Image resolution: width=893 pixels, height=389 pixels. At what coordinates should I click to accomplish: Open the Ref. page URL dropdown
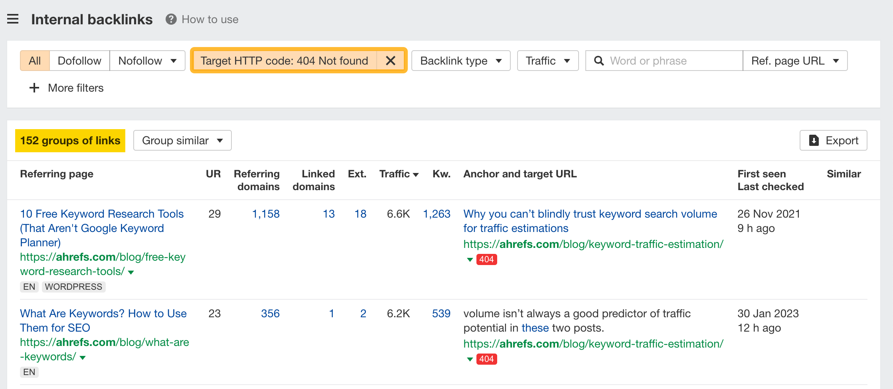coord(795,61)
